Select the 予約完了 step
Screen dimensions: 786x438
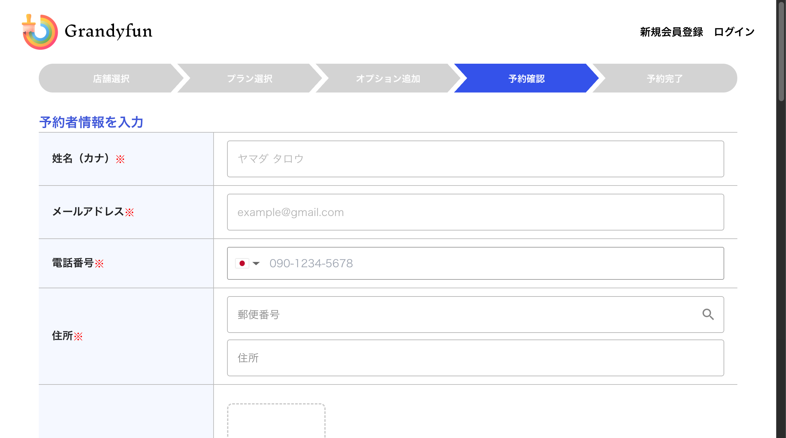[665, 78]
